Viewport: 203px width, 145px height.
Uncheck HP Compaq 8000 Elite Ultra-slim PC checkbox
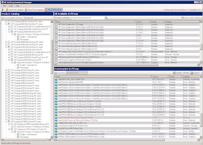(x=12, y=32)
